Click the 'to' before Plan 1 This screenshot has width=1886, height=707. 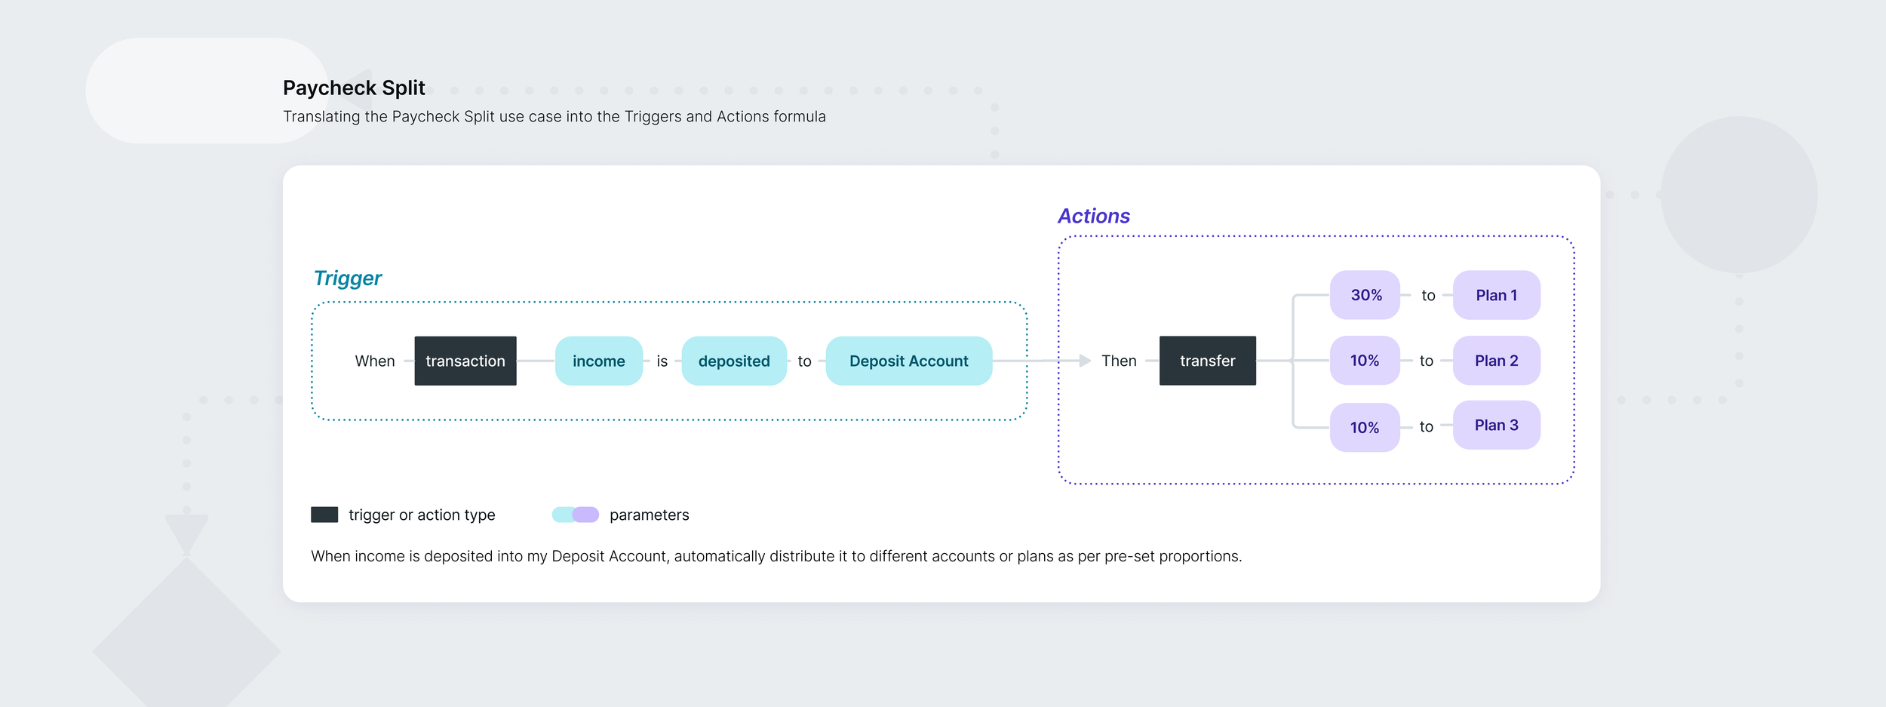coord(1428,296)
